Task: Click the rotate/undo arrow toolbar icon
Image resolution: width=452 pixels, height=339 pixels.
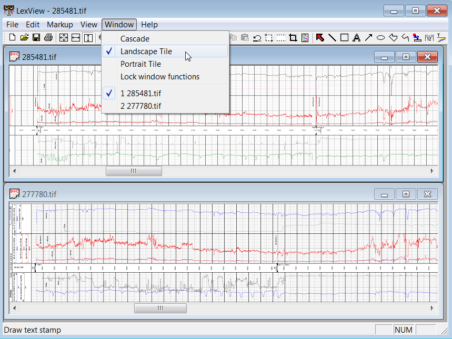Action: point(257,38)
